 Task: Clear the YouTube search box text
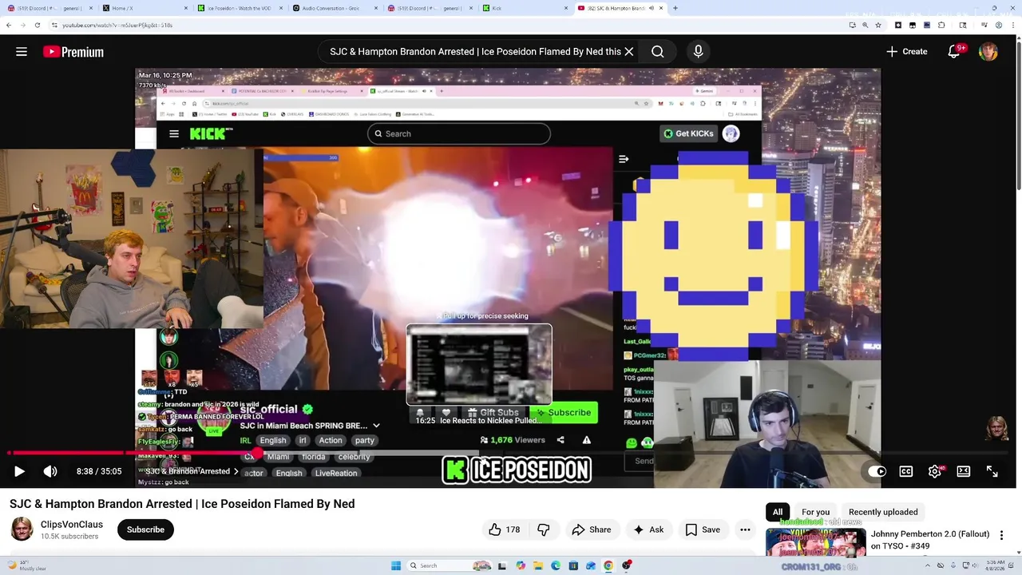click(629, 52)
